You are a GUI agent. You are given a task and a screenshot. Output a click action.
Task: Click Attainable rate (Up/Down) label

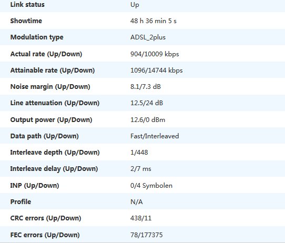pos(53,70)
